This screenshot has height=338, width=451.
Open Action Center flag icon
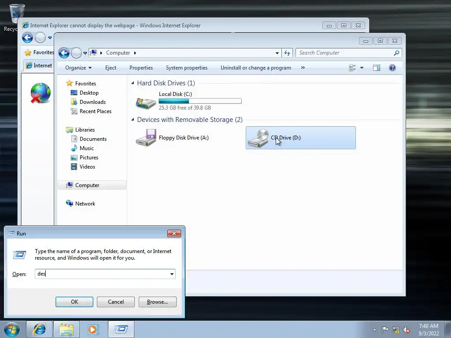pyautogui.click(x=385, y=330)
